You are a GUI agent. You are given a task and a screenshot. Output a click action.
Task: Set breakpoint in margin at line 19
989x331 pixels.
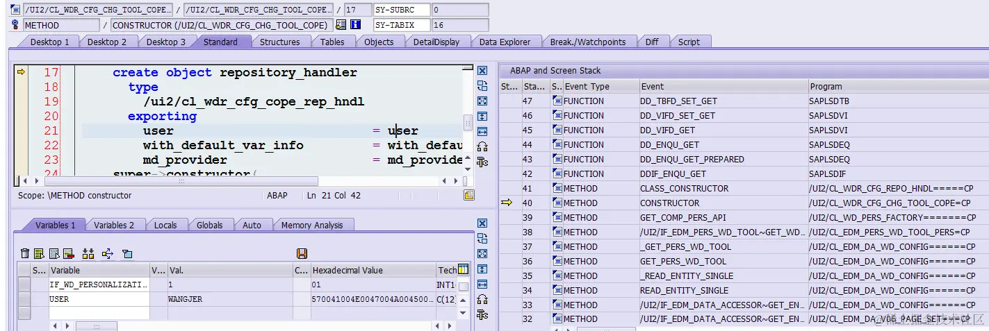[21, 101]
